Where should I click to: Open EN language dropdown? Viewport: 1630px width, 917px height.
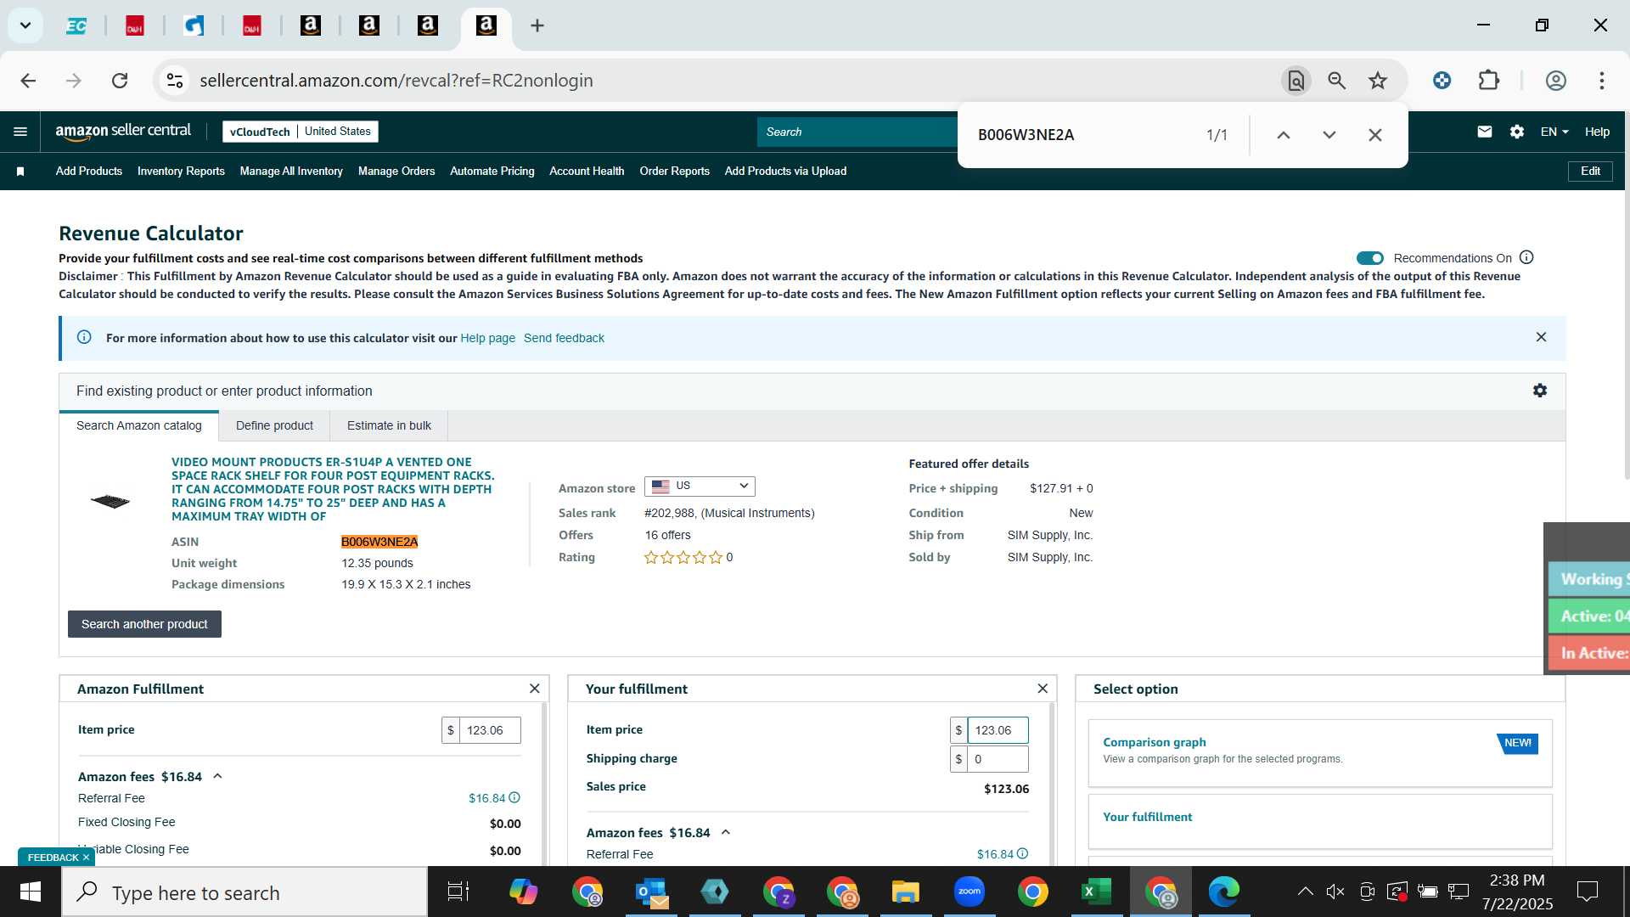pyautogui.click(x=1554, y=132)
